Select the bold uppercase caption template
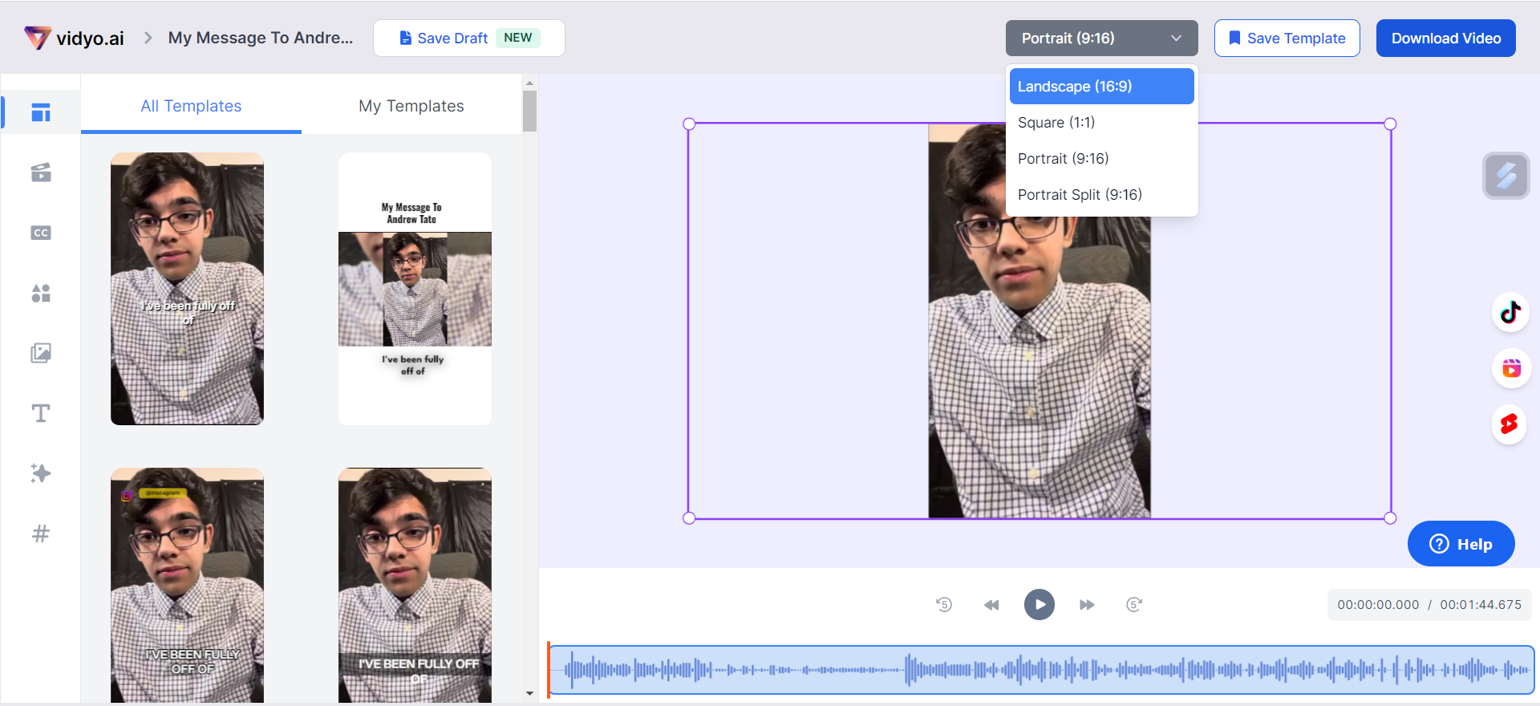This screenshot has height=706, width=1540. (x=415, y=586)
